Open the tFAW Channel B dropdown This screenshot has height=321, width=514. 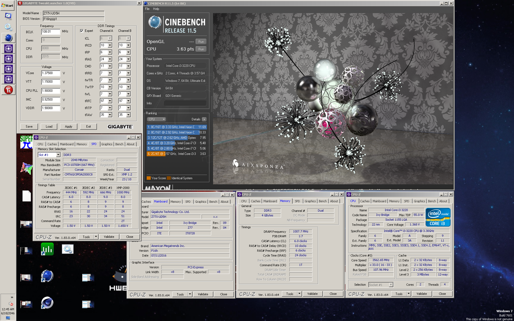[x=128, y=115]
